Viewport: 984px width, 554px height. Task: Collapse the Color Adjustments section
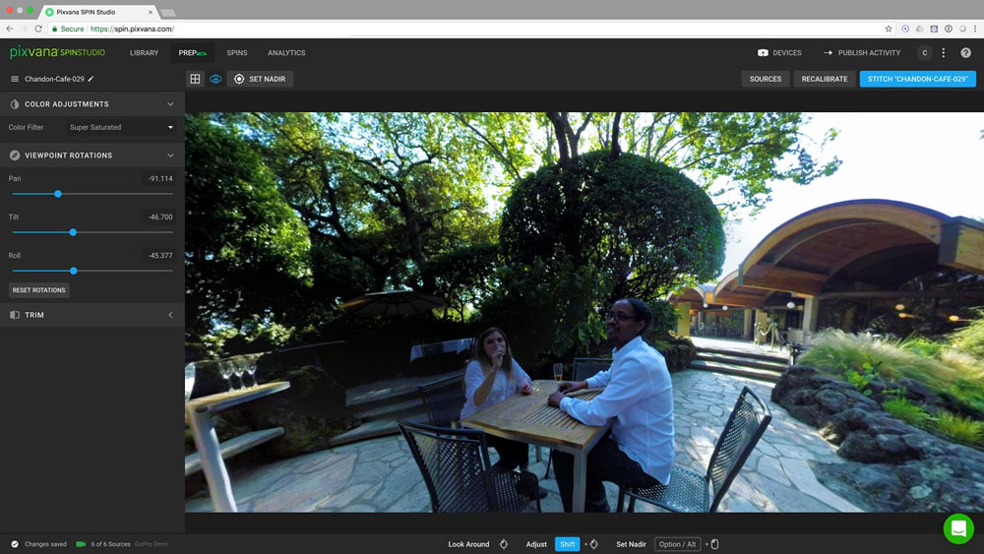point(170,104)
